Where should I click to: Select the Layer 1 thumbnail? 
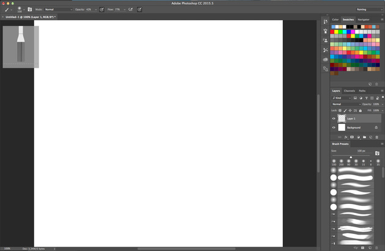point(342,118)
